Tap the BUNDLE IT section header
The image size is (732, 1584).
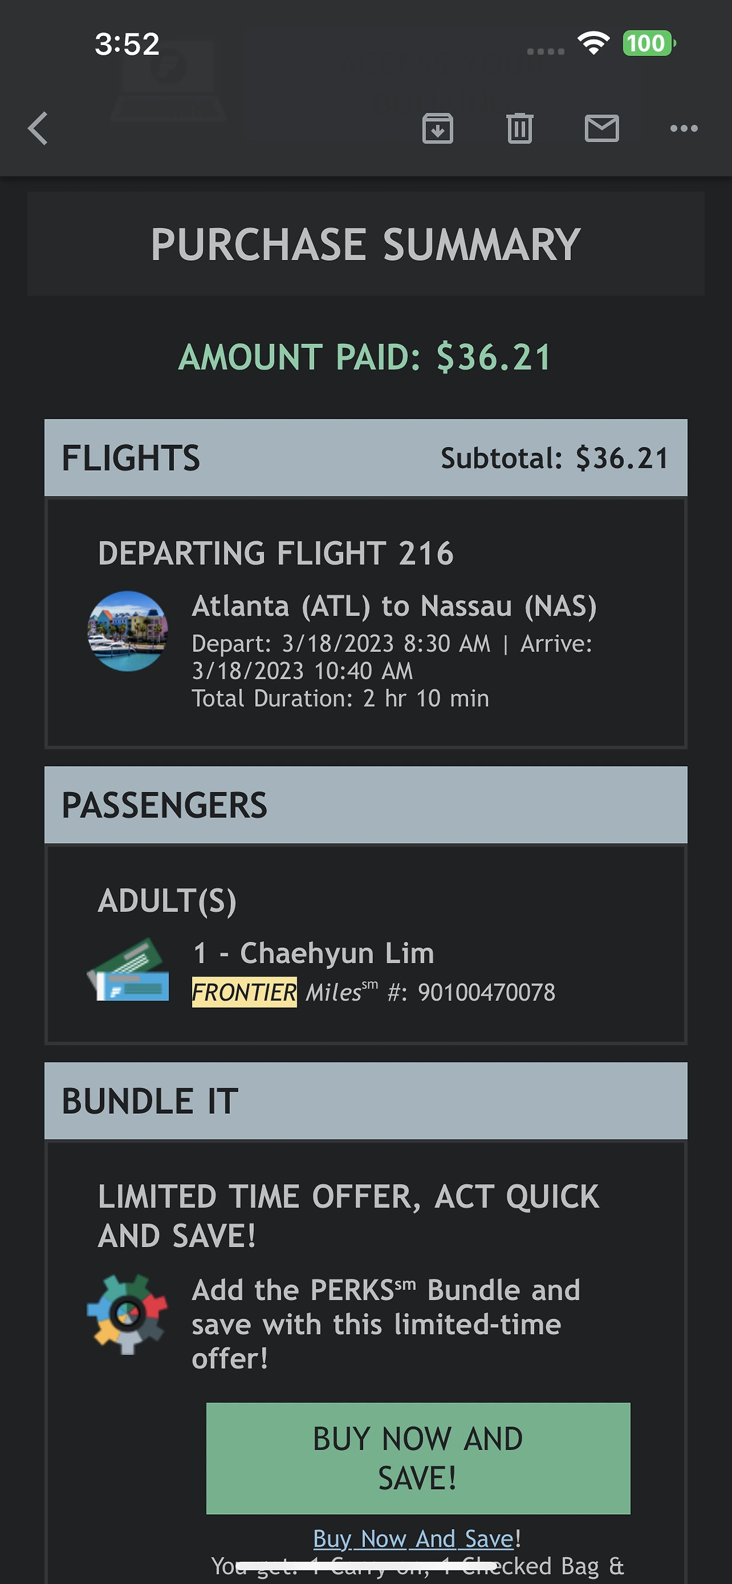[x=365, y=1101]
